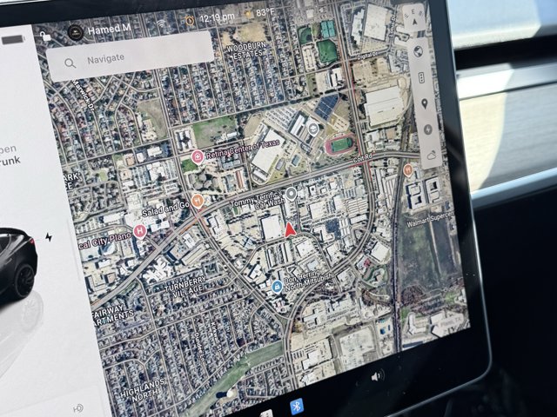Open Bluetooth app in bottom bar
The width and height of the screenshot is (557, 417).
(x=297, y=407)
